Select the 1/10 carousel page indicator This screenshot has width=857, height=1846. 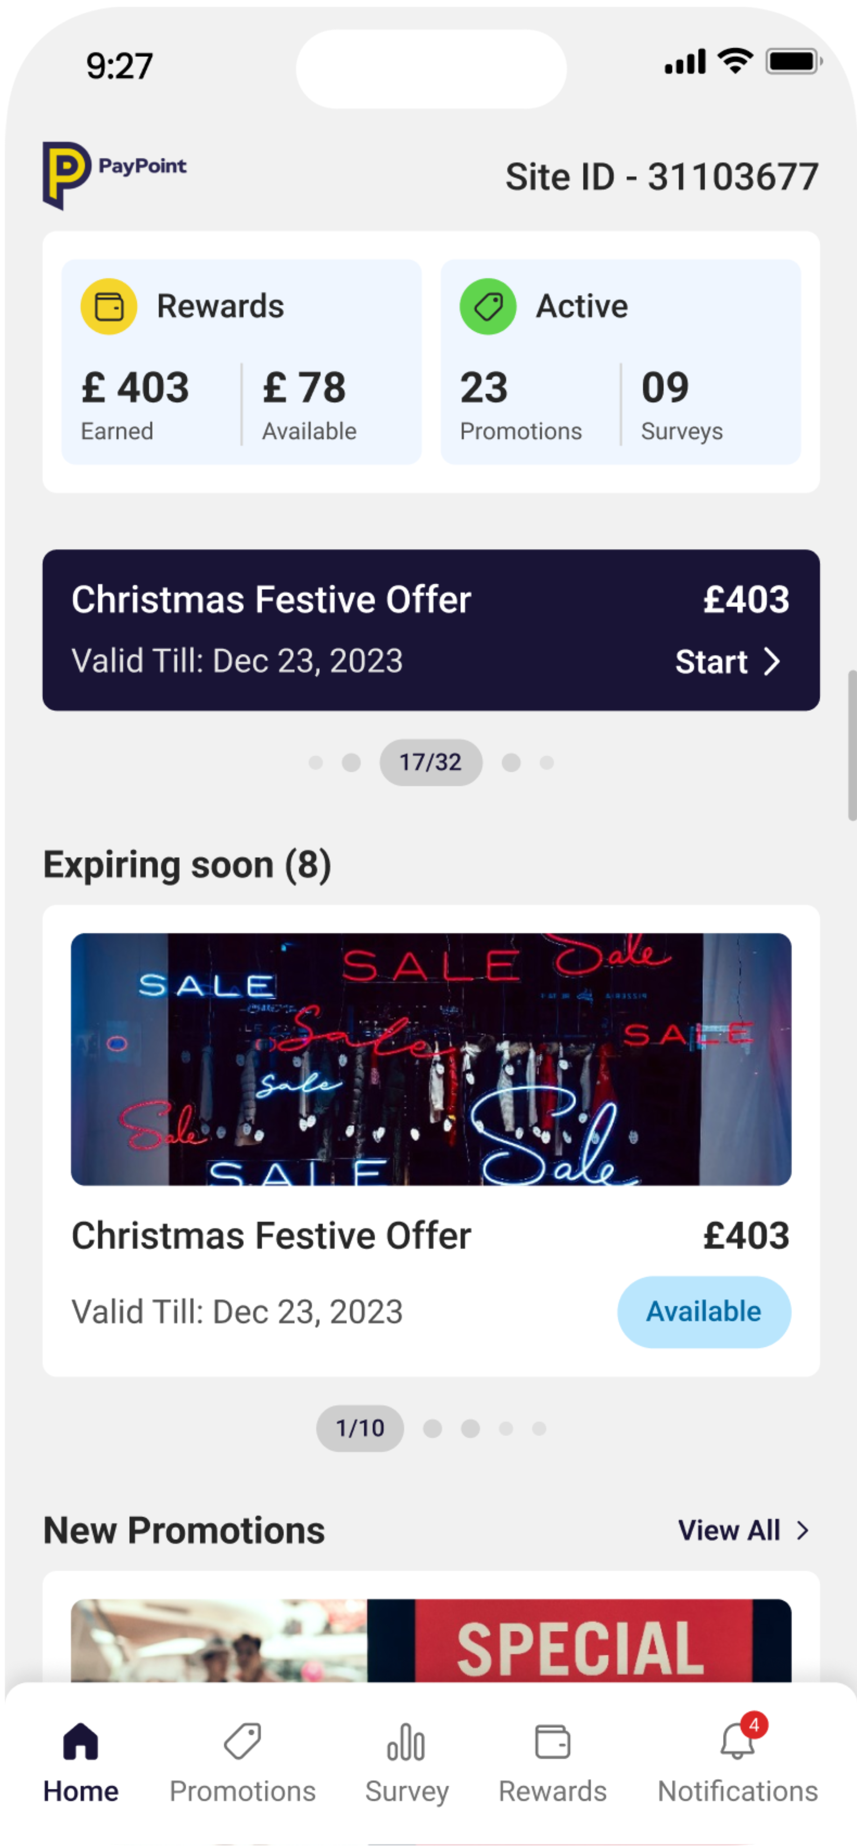(x=360, y=1428)
